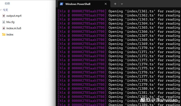The height and width of the screenshot is (106, 181).
Task: Close the Windows PowerShell tab
Action: click(x=106, y=4)
